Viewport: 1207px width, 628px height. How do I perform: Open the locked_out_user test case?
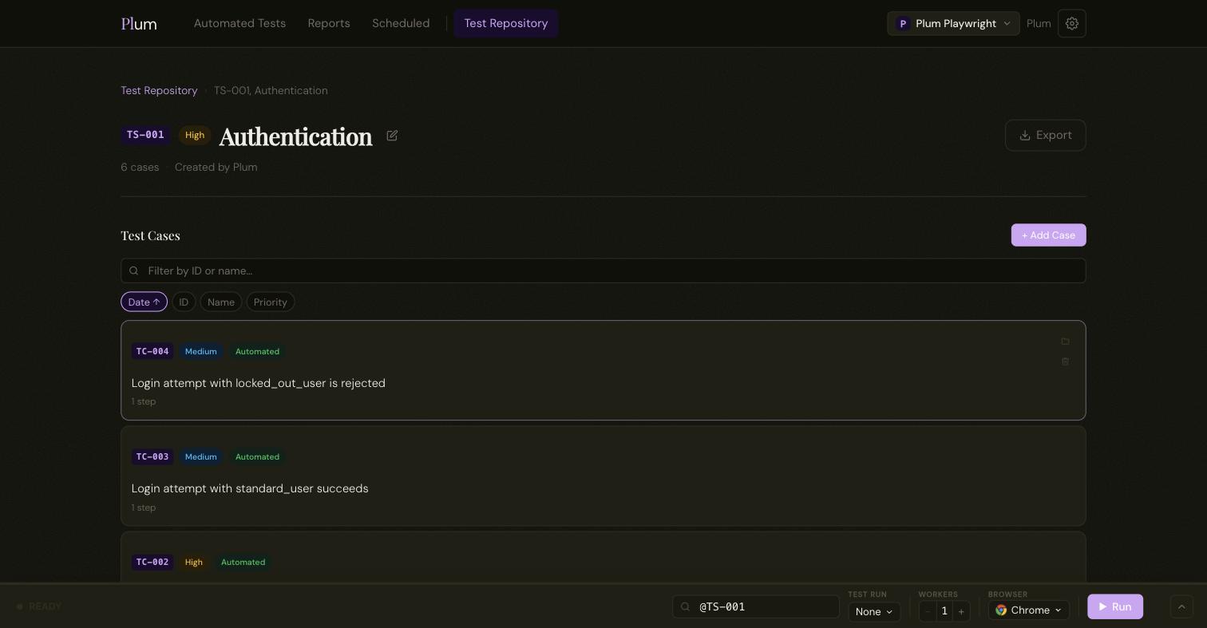point(603,370)
